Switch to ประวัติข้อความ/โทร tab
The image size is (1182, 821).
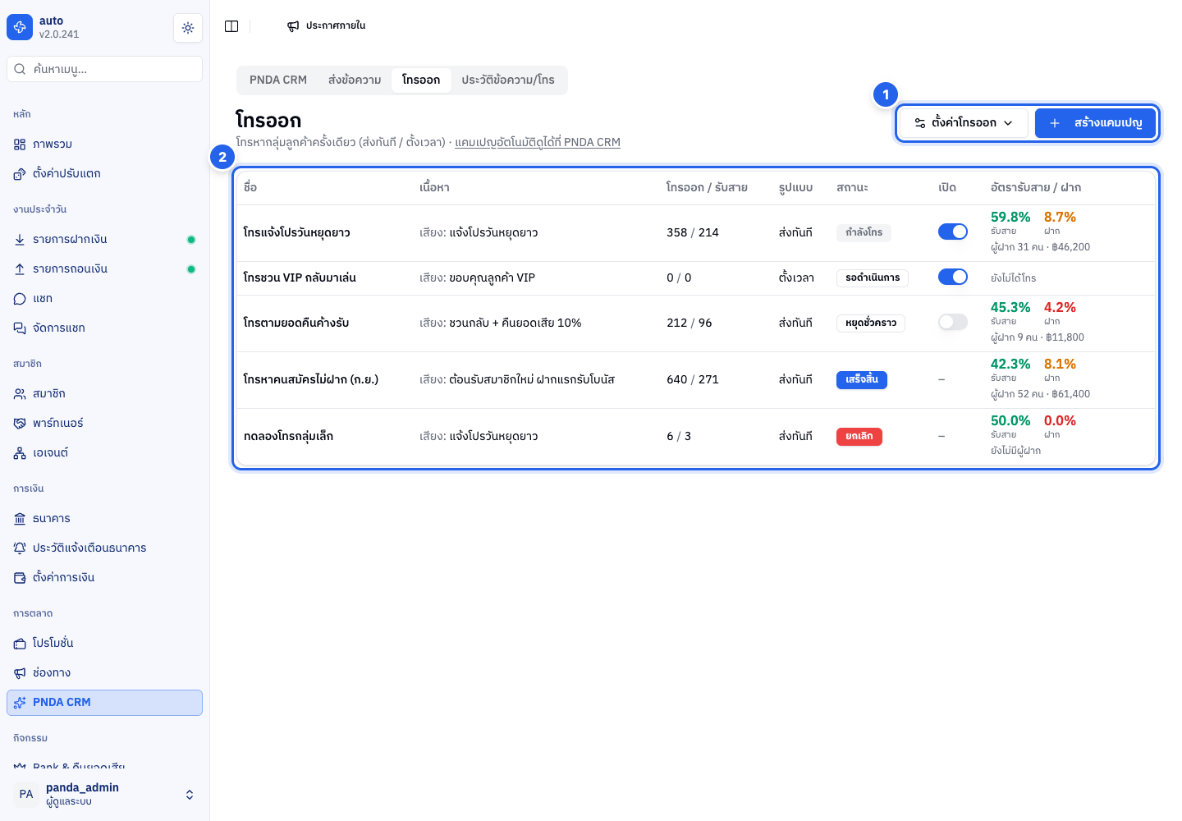pos(508,80)
